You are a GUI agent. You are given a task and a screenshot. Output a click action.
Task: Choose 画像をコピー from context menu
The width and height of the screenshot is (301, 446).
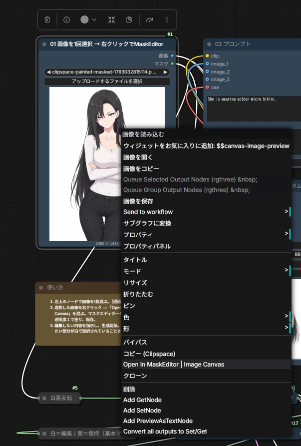click(207, 168)
